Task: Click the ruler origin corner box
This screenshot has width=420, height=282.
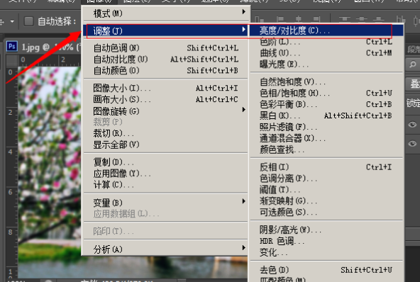Action: pyautogui.click(x=12, y=60)
